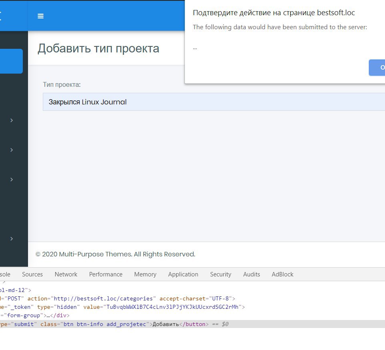Click the token value 'TuBvqbWWXlB7C4cLnv3lPJjYKJkUUcxrdSGC2rMh'

pos(172,307)
